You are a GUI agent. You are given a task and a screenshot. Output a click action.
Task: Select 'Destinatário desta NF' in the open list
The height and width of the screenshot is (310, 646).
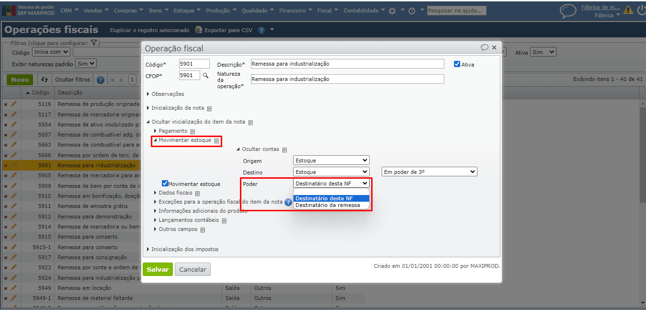[x=331, y=198]
